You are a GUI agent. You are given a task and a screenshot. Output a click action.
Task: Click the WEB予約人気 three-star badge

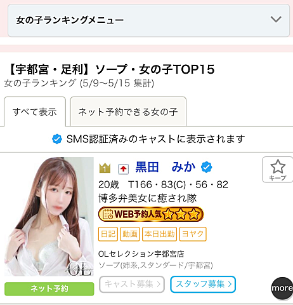[x=151, y=214]
